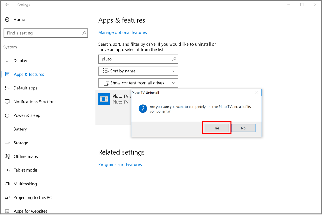Confirm uninstall by clicking Yes

click(x=217, y=128)
